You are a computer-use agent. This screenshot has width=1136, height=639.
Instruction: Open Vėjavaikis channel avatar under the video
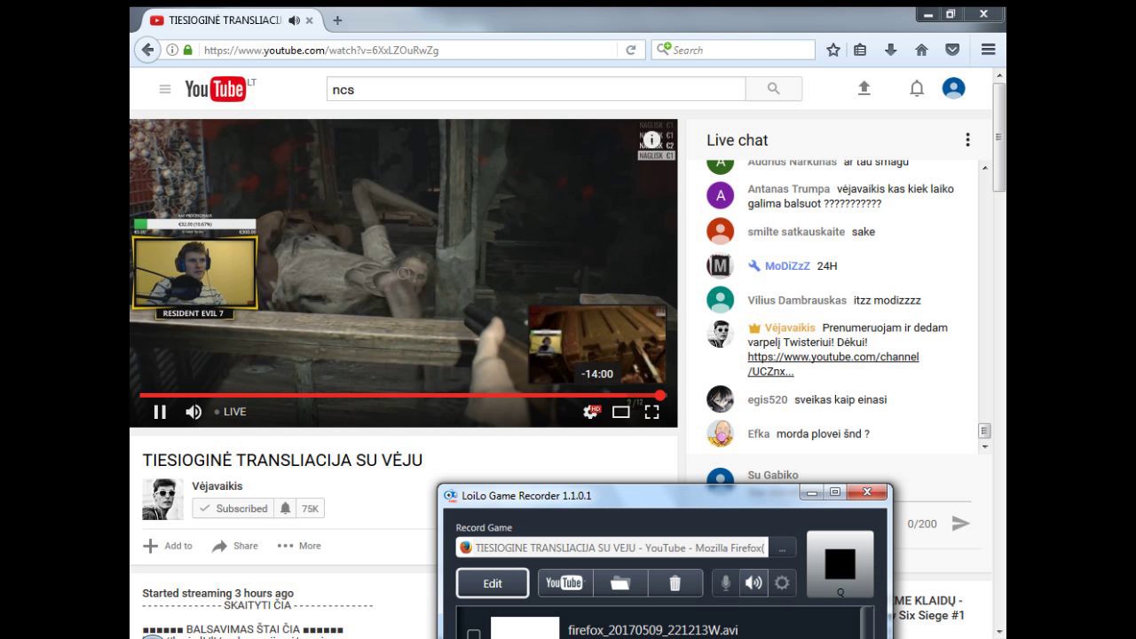pyautogui.click(x=162, y=499)
